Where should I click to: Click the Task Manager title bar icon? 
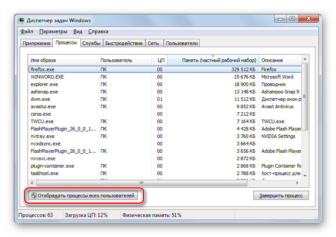pyautogui.click(x=21, y=21)
